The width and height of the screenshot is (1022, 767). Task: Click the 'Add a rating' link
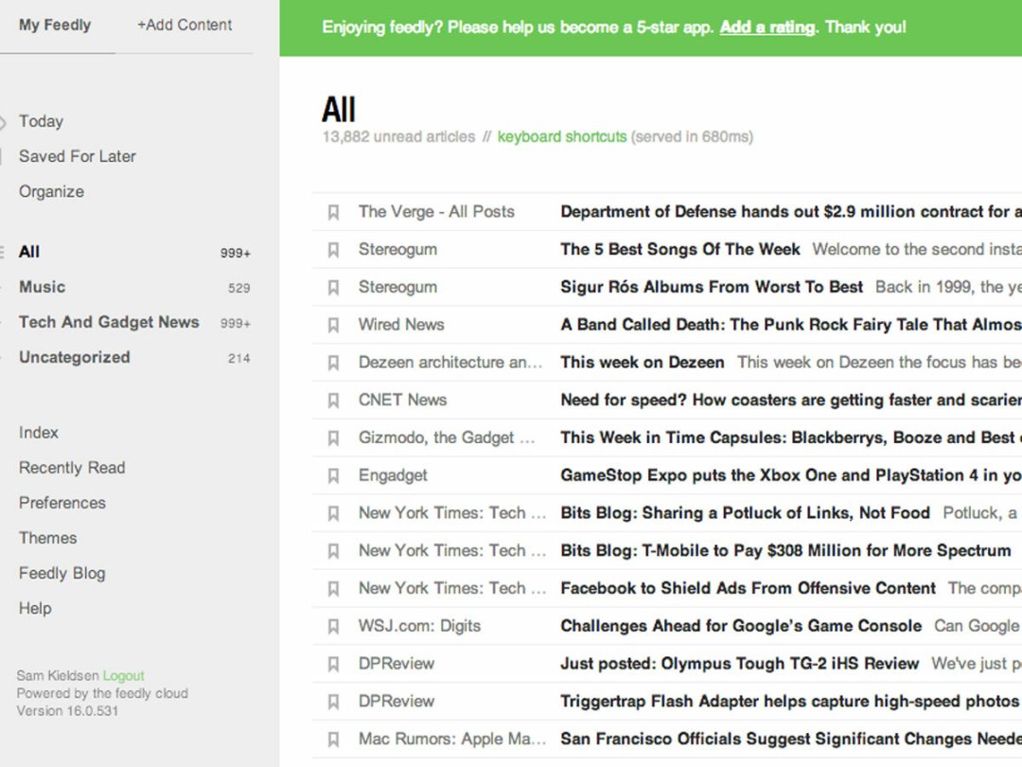point(767,27)
